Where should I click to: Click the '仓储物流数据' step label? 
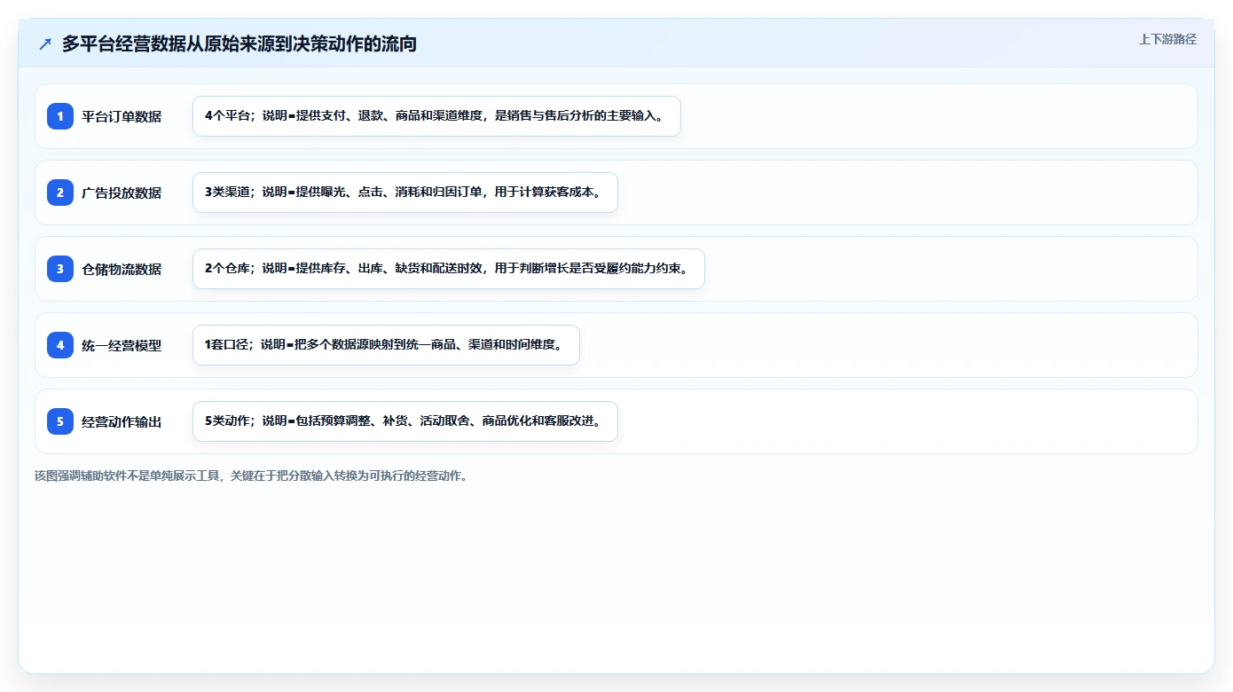122,269
